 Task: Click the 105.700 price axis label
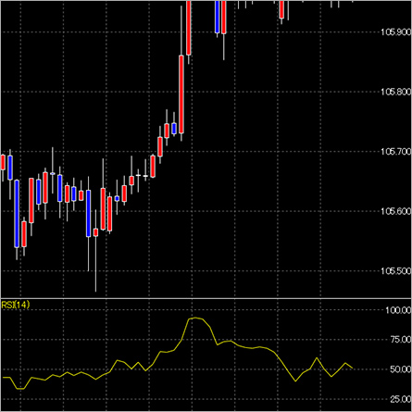396,152
